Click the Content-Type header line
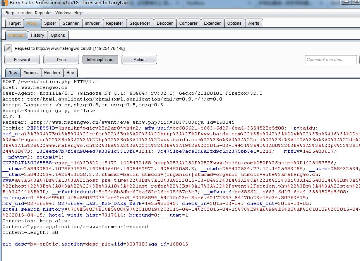Image resolution: width=360 pixels, height=261 pixels. point(75,227)
